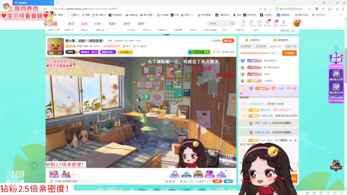Expand the 游戏 games dropdown
347x195 pixels.
127,24
